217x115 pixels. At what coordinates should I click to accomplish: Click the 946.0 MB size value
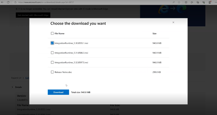157,63
